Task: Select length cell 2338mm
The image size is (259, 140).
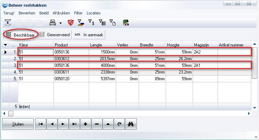Action: (x=102, y=72)
